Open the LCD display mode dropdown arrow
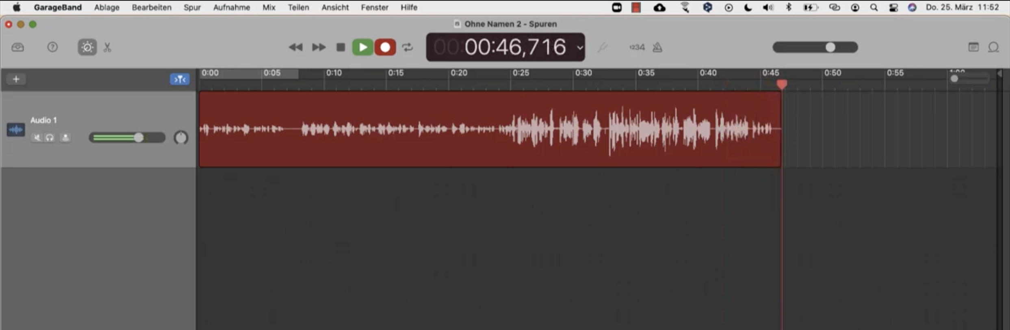 580,47
